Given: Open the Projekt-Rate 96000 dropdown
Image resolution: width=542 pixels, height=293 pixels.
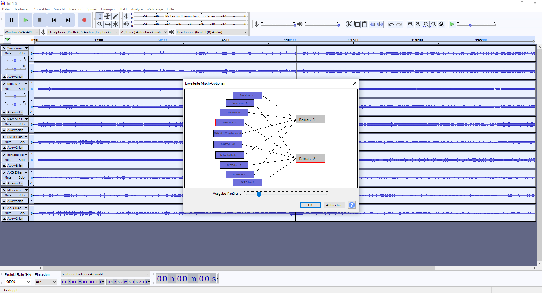Looking at the screenshot, I should [x=18, y=282].
